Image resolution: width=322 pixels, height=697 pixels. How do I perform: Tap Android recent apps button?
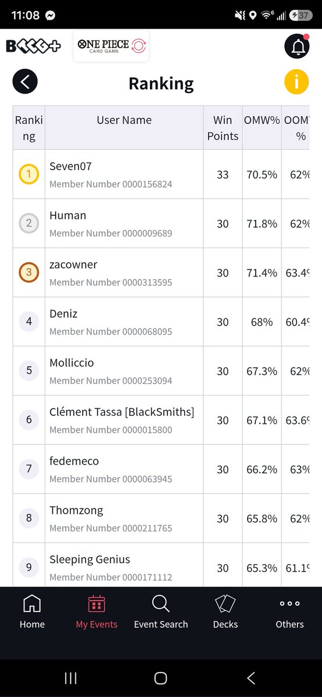(70, 678)
